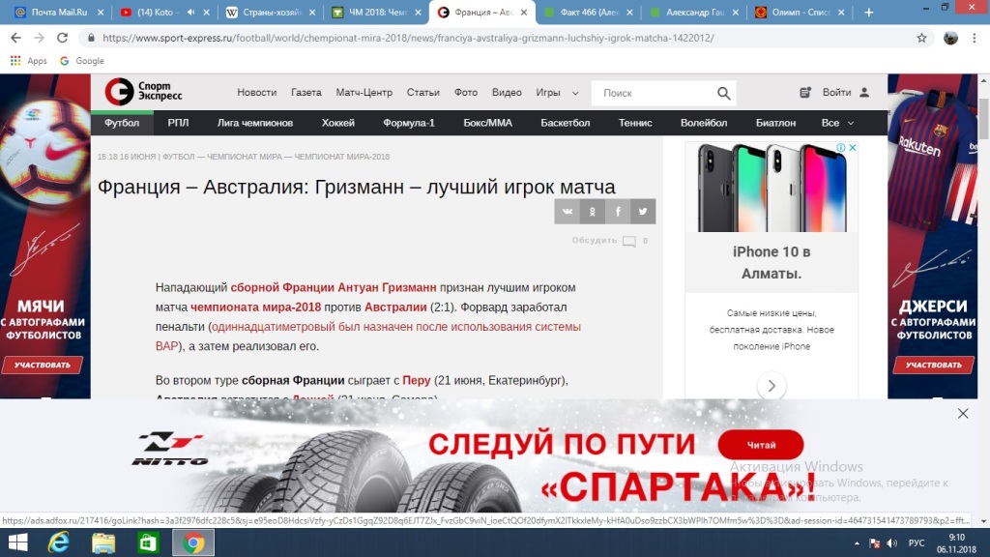Close the Олимп tab
This screenshot has height=557, width=990.
click(x=841, y=12)
